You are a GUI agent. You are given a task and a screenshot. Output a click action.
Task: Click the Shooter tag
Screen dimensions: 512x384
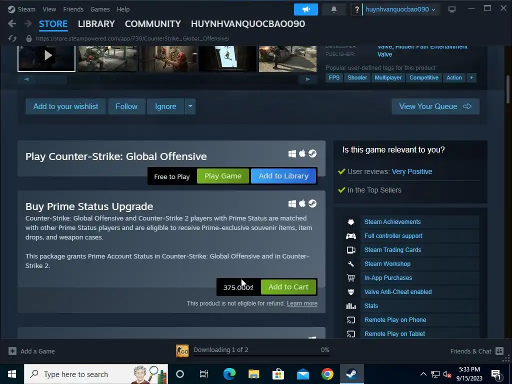[357, 77]
